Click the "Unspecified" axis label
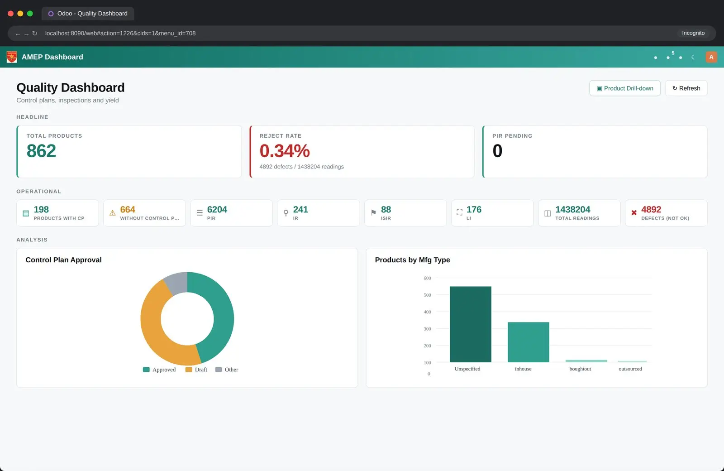Screen dimensions: 724x471 click(467, 369)
